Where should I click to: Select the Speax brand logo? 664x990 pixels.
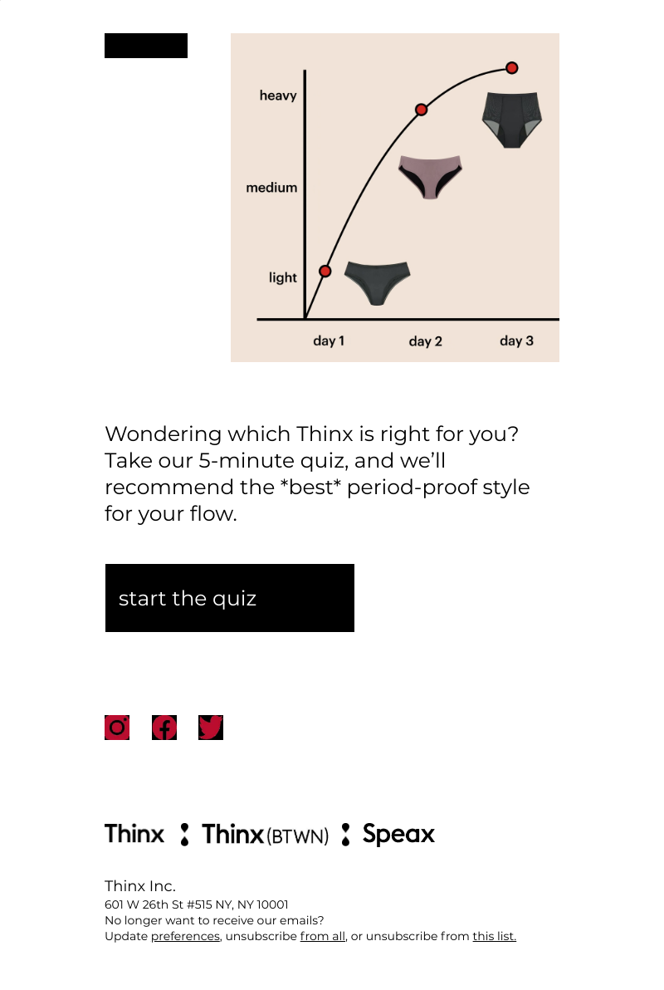point(398,834)
